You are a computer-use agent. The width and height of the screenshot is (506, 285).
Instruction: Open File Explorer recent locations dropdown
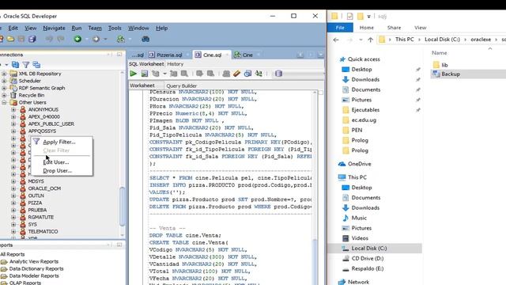[x=361, y=40]
